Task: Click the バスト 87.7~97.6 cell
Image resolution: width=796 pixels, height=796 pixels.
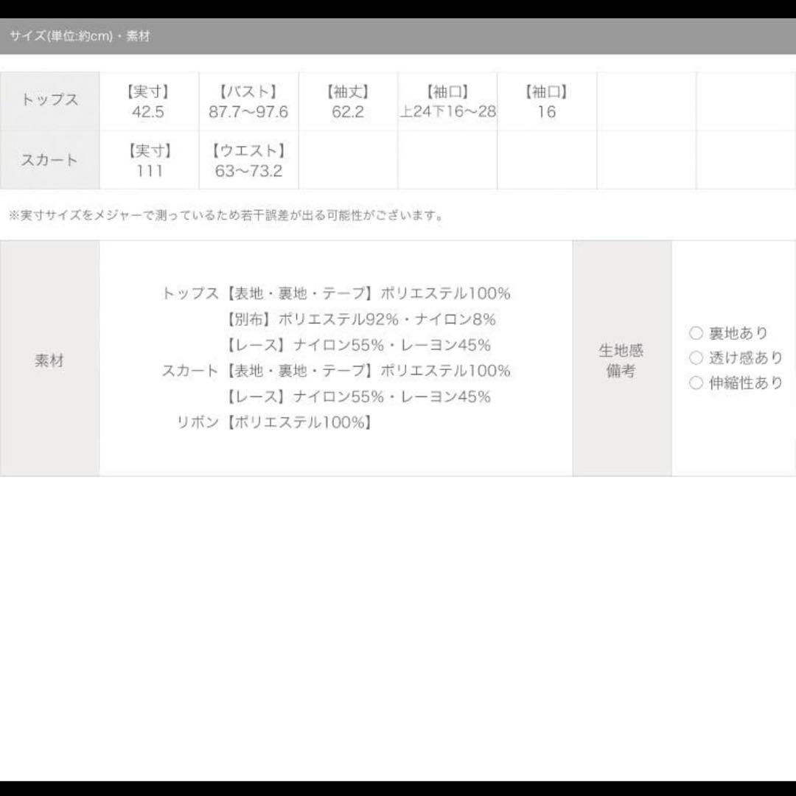Action: 248,102
